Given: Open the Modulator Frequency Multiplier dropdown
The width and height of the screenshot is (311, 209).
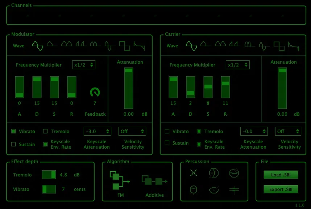Looking at the screenshot, I should coord(84,65).
